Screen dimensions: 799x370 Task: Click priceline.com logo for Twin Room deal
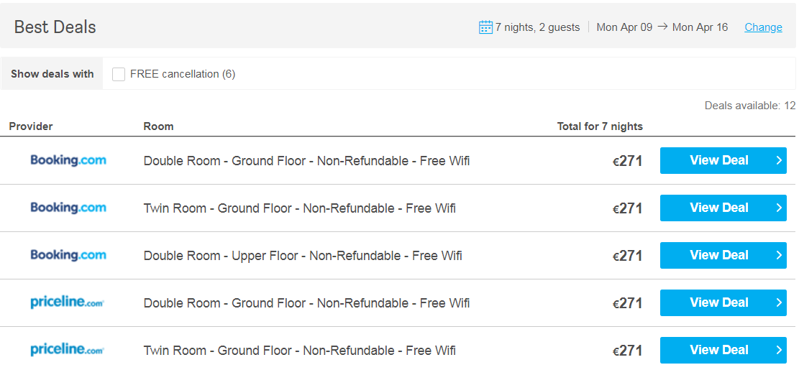pos(68,350)
